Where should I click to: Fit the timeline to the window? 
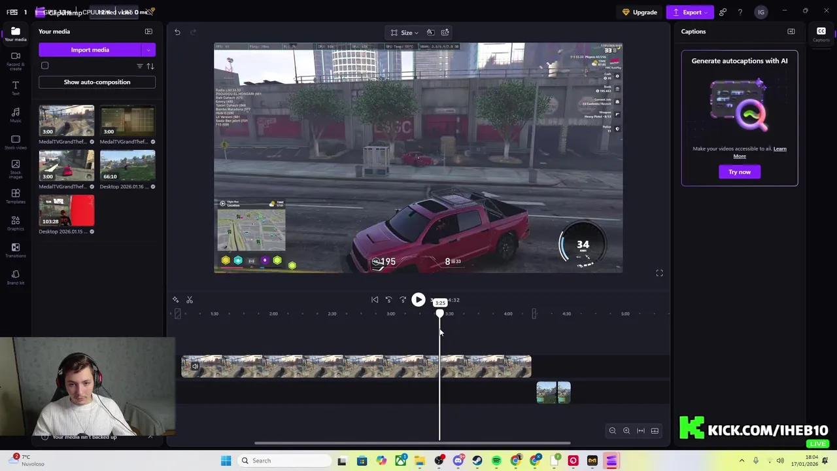(x=641, y=430)
